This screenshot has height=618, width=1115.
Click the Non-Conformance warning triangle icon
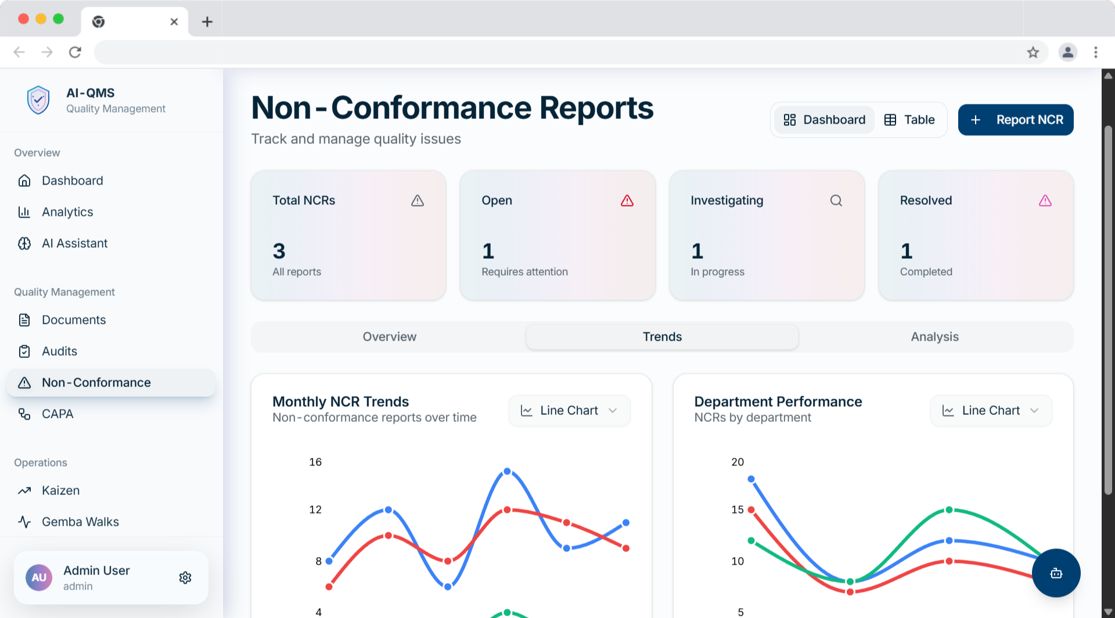tap(24, 382)
